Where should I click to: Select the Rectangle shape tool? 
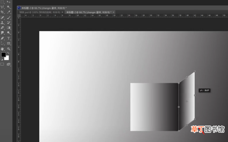(8, 43)
